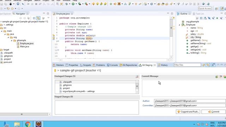
Task: Open the Navigator view menu chevron
Action: point(48,18)
